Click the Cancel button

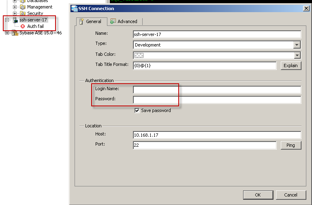291,195
